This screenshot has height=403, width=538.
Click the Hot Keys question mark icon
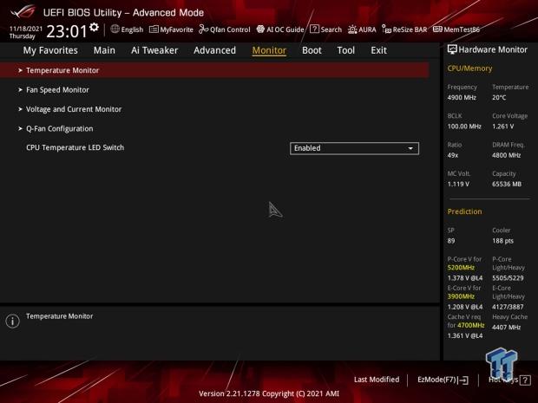(525, 380)
